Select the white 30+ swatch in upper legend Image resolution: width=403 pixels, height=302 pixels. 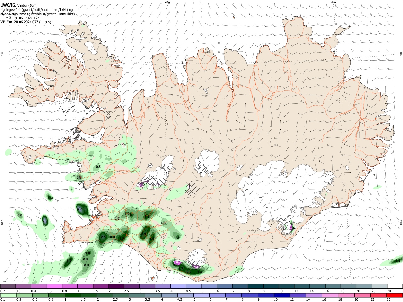(395, 286)
